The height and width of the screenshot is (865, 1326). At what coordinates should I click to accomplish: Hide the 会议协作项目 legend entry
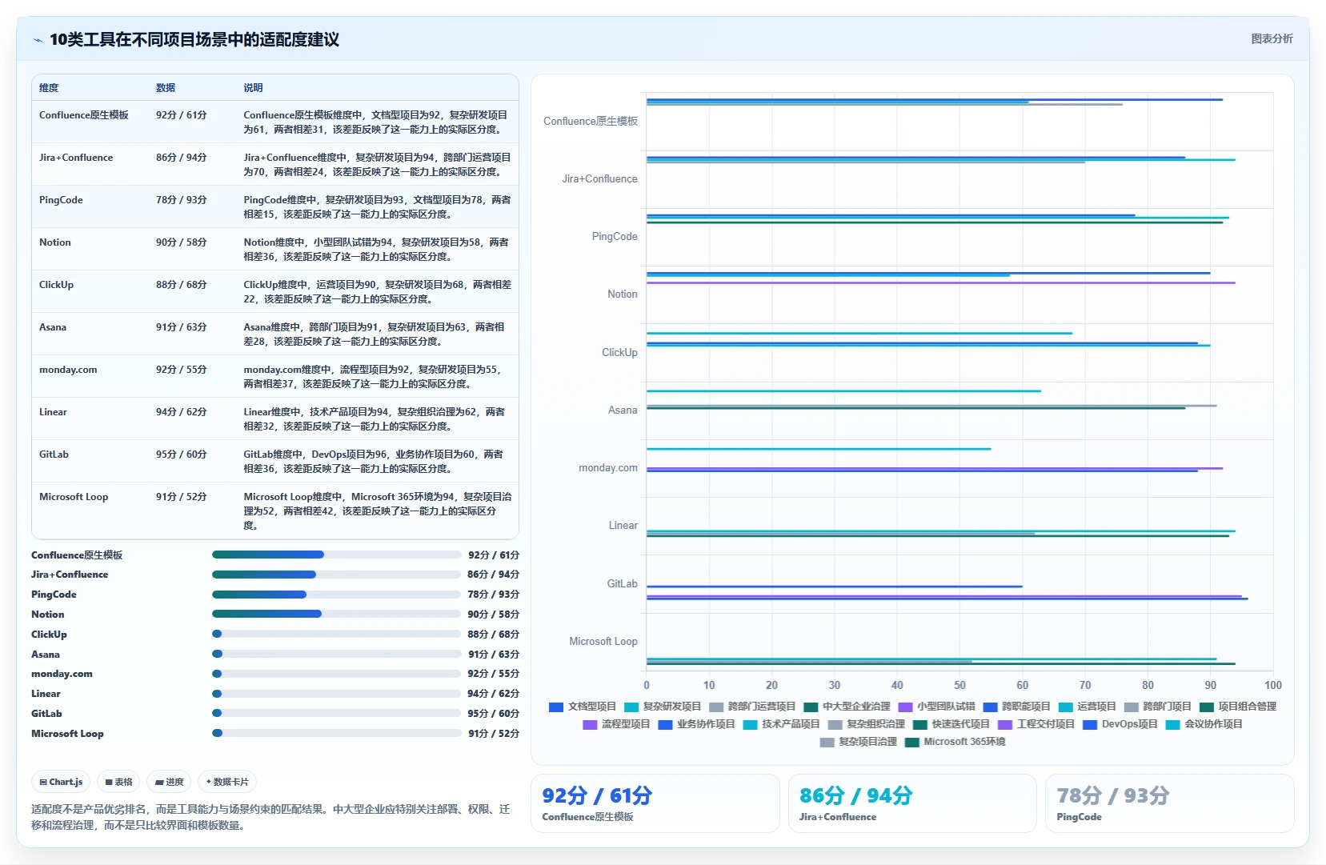(1204, 724)
